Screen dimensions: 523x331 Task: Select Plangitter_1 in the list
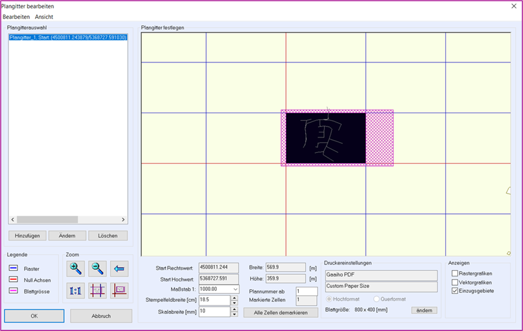(x=68, y=37)
